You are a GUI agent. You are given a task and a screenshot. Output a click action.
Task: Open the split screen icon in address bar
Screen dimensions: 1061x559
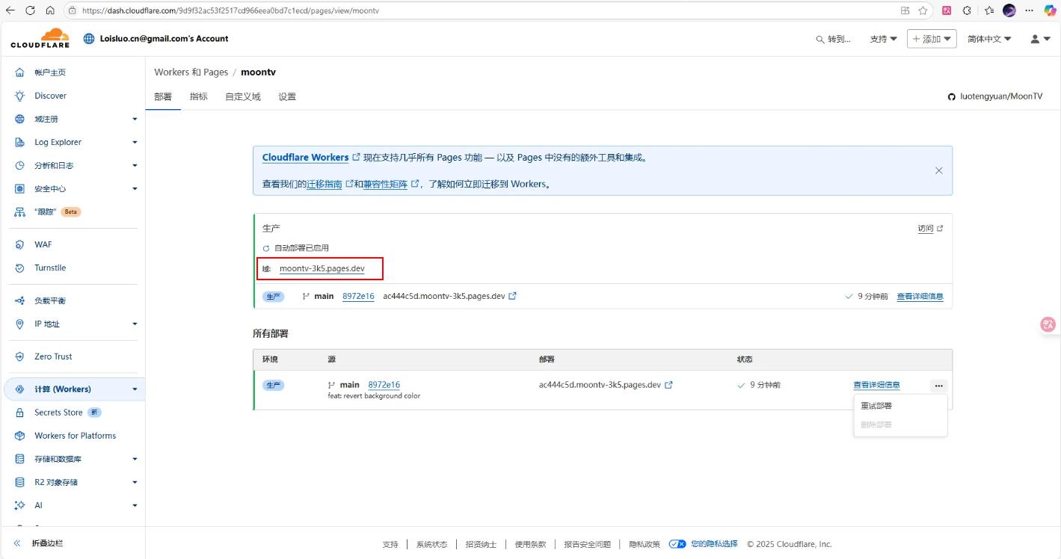905,10
